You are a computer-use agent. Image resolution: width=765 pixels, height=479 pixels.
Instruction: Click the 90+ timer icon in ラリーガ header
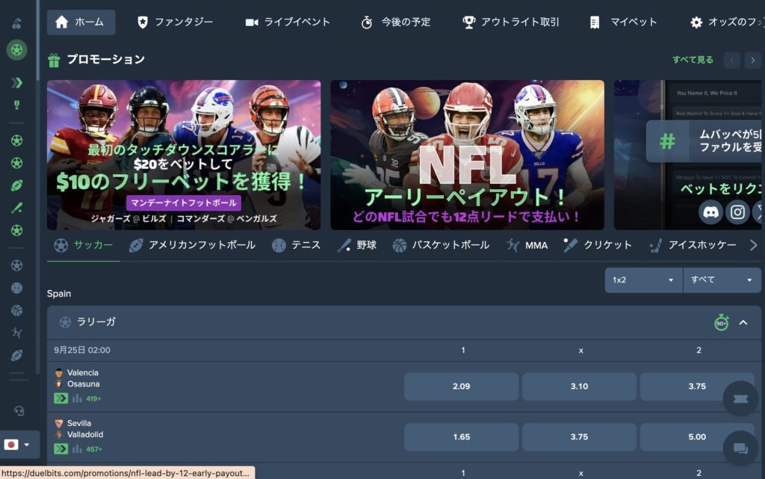pos(721,322)
